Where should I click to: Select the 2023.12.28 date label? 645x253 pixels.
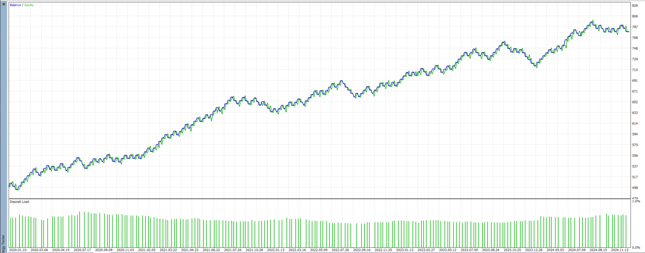click(534, 250)
